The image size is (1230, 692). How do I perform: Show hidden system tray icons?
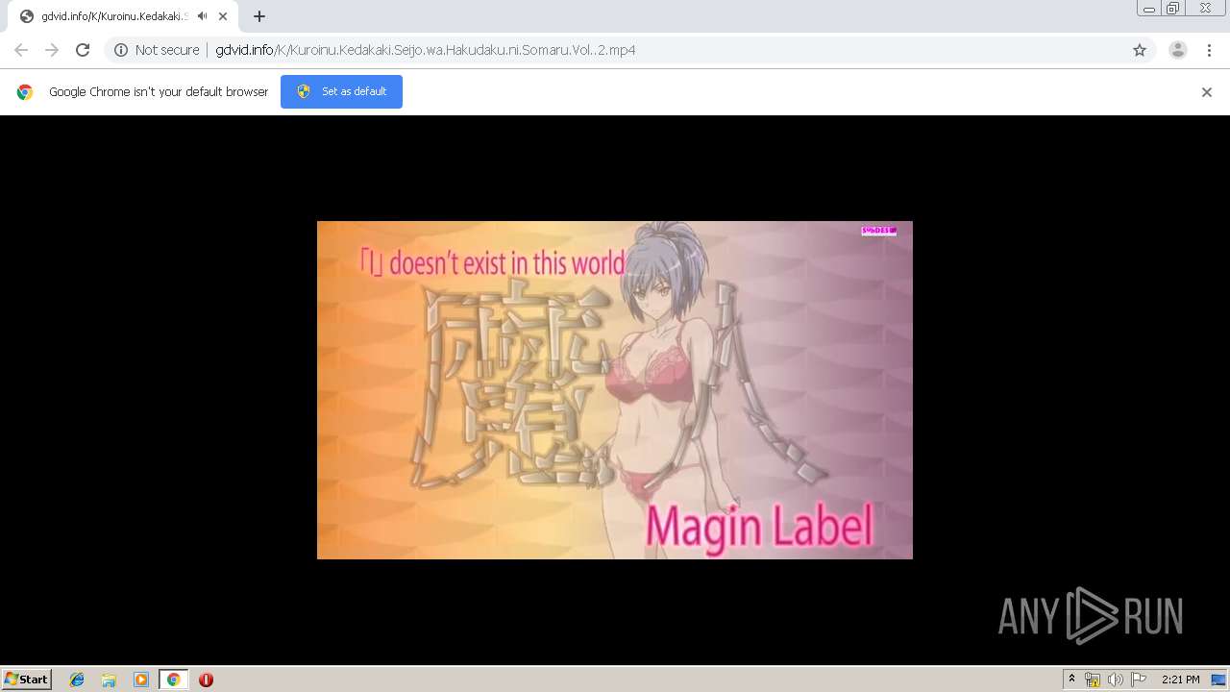click(1071, 680)
